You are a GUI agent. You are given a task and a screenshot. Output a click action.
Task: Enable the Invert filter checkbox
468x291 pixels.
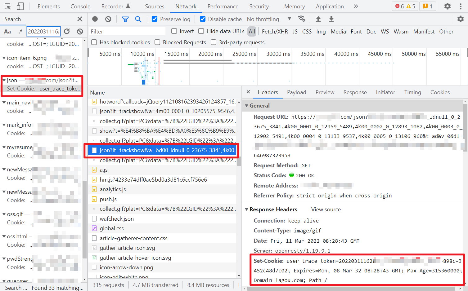point(174,31)
